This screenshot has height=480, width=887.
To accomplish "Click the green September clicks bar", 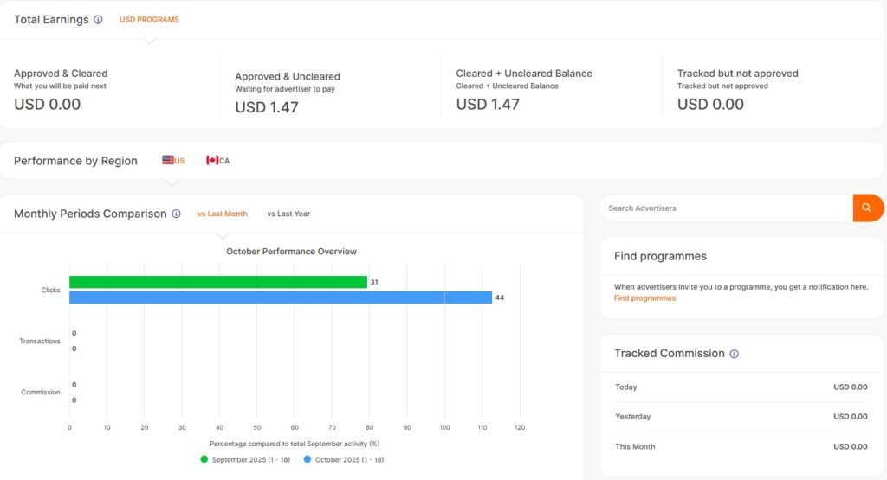I will [x=218, y=282].
